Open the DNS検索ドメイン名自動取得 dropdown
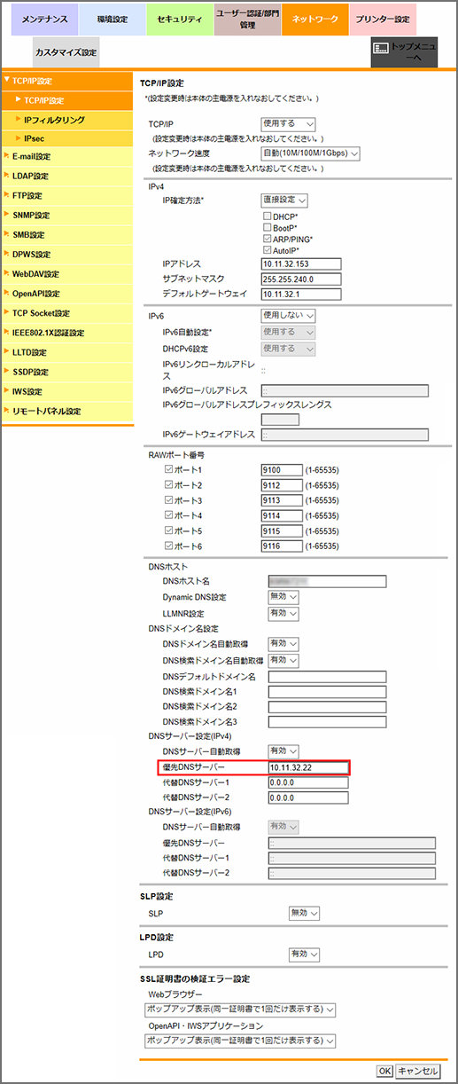The image size is (458, 1084). tap(283, 660)
